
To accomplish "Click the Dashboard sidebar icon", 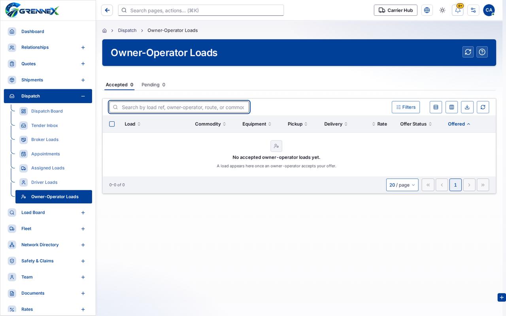I will [12, 32].
